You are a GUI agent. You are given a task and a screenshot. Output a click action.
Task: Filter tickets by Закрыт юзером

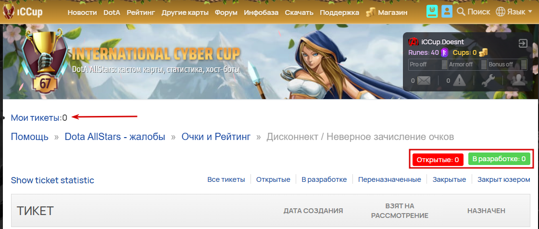[504, 179]
